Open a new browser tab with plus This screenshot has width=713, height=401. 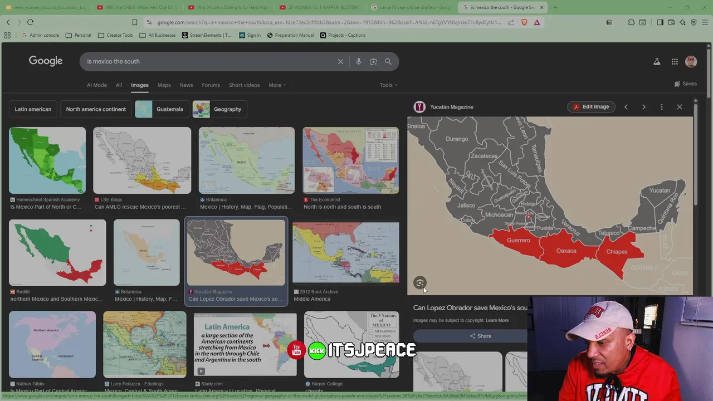coord(555,7)
